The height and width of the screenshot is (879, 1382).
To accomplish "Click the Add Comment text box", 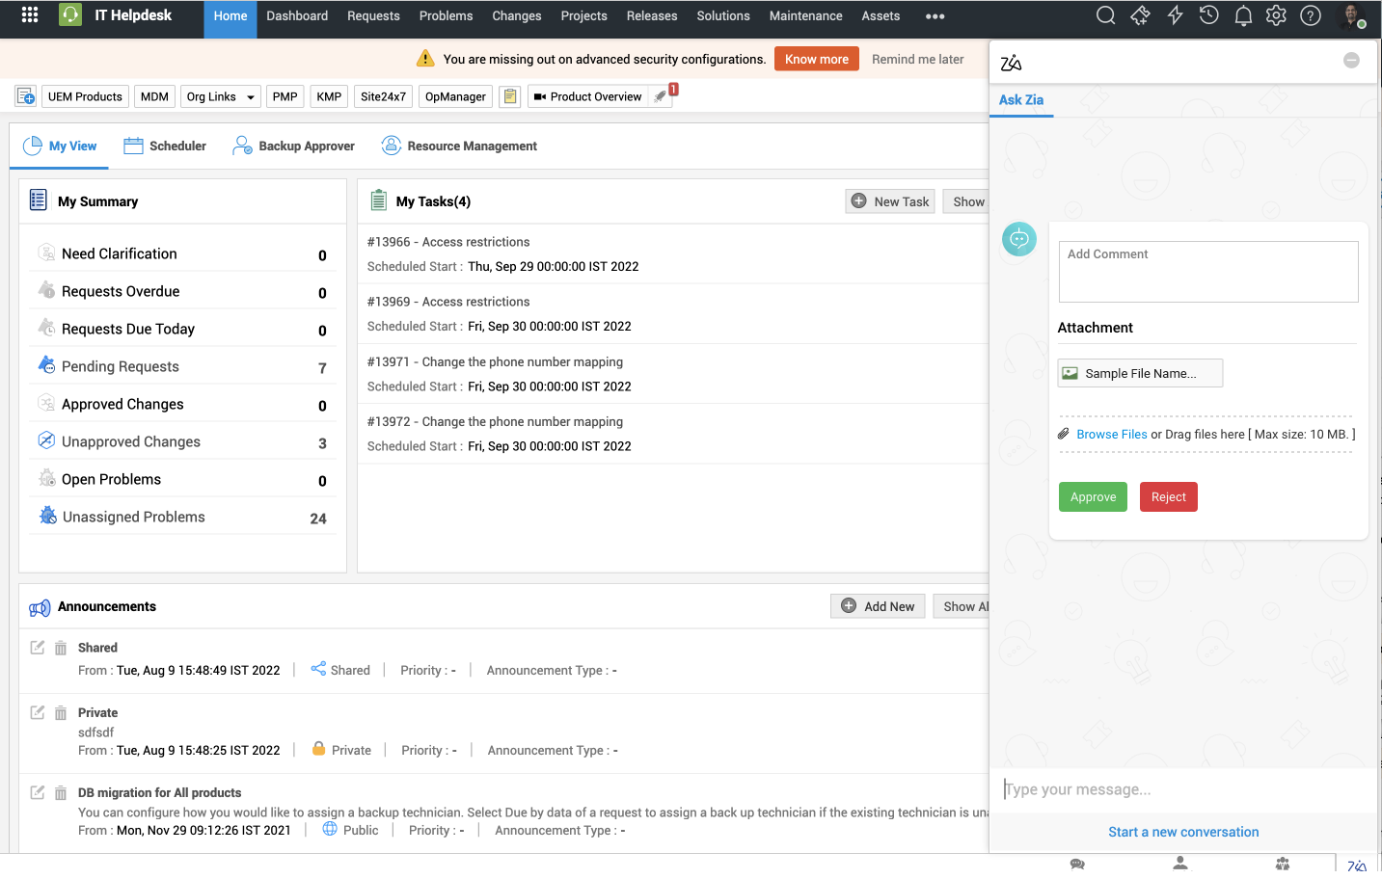I will [1207, 272].
